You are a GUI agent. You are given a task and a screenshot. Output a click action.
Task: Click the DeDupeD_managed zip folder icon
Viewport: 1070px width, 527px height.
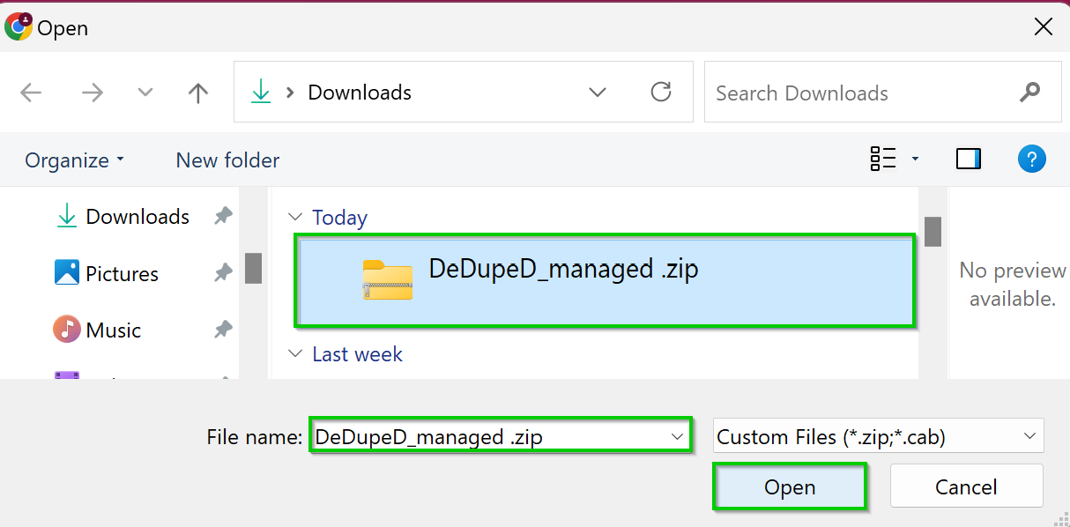[387, 278]
